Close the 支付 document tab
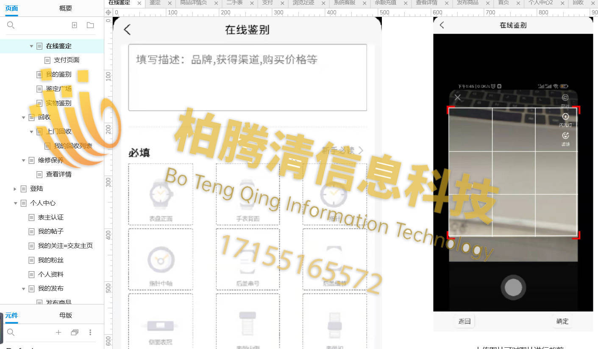This screenshot has height=349, width=598. [x=282, y=3]
